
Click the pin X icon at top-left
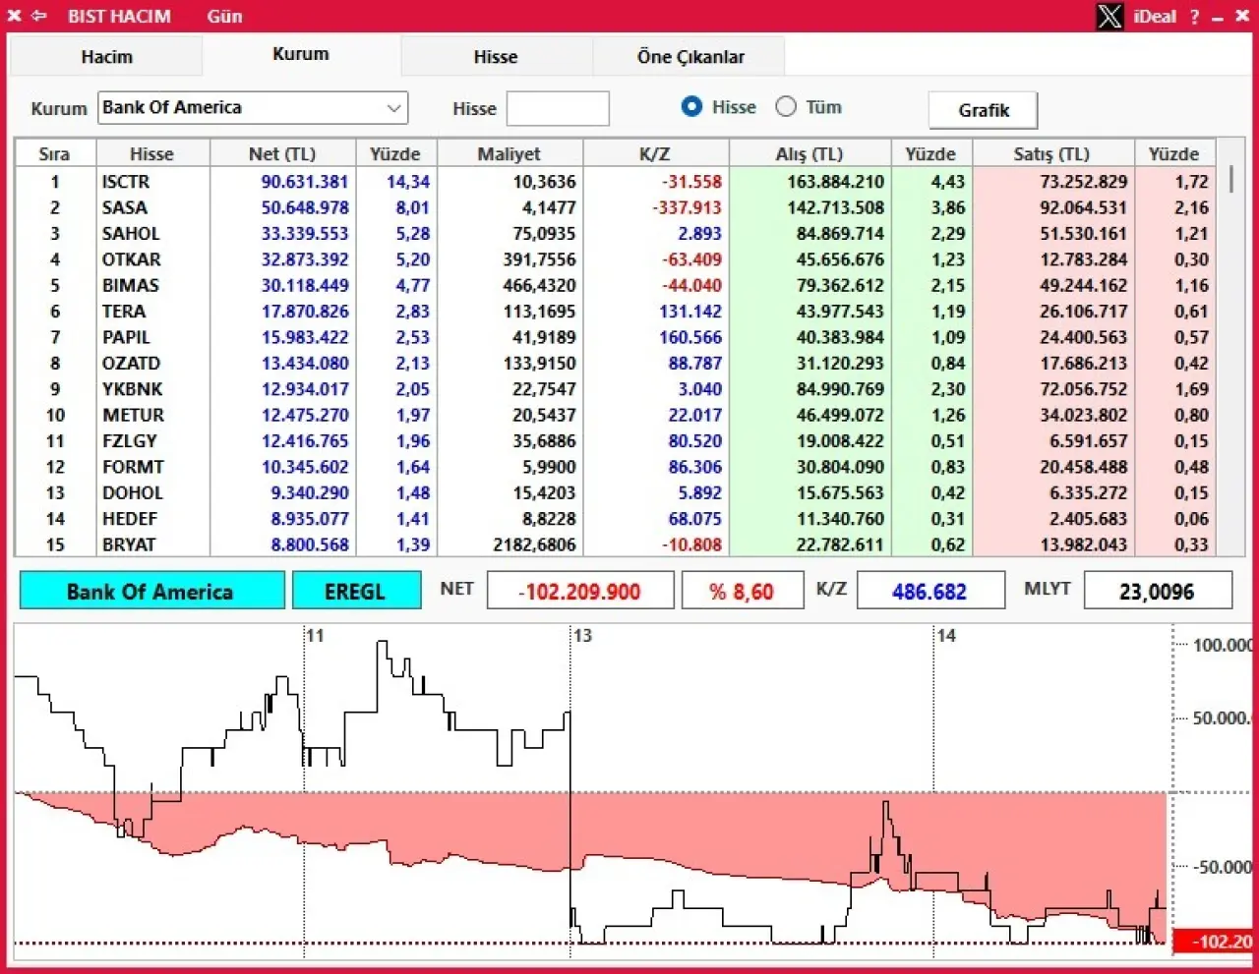pos(14,16)
